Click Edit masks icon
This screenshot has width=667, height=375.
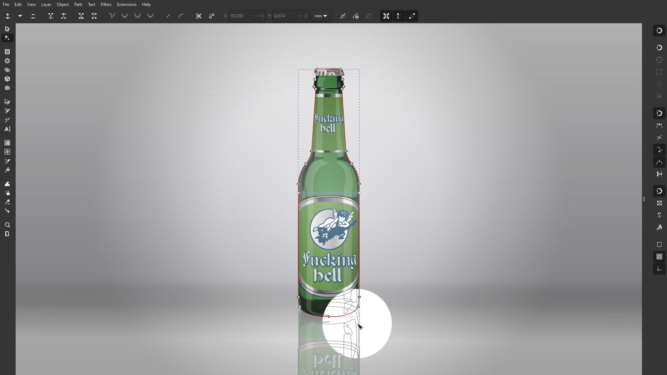pos(356,16)
